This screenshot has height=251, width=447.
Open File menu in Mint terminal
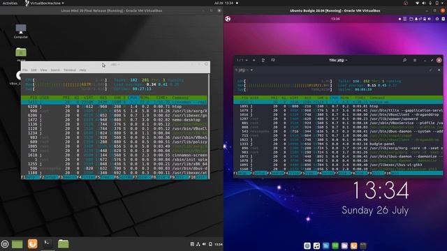click(x=25, y=70)
